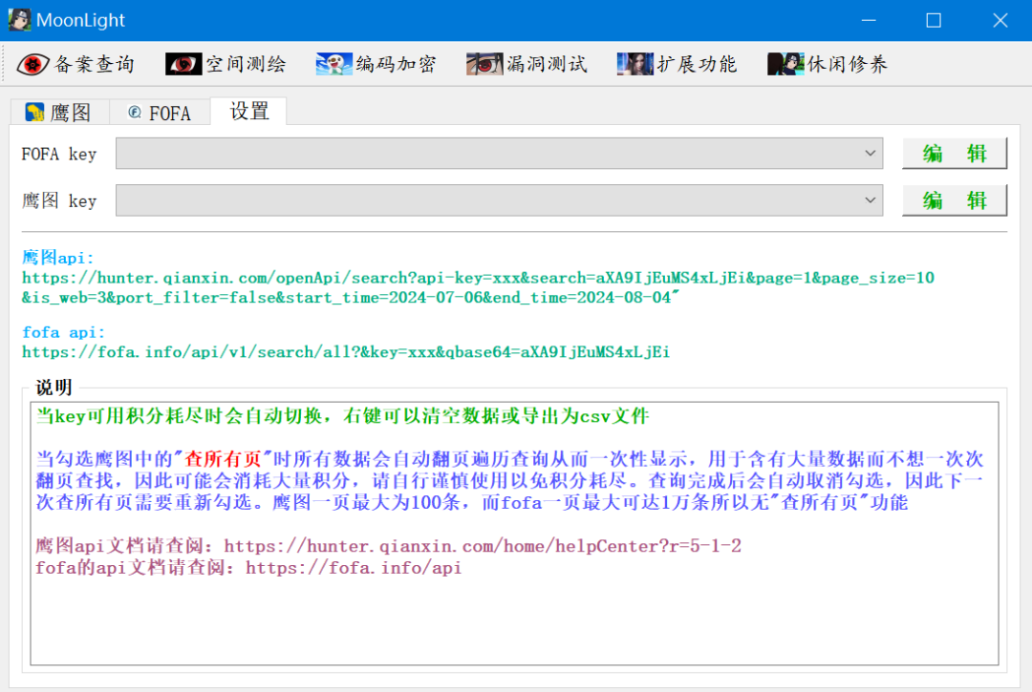Open the 漏洞测试 menu
This screenshot has width=1032, height=692.
(x=527, y=64)
